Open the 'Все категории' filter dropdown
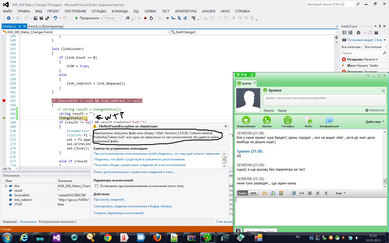Viewport: 389px width, 243px height. pos(352,47)
